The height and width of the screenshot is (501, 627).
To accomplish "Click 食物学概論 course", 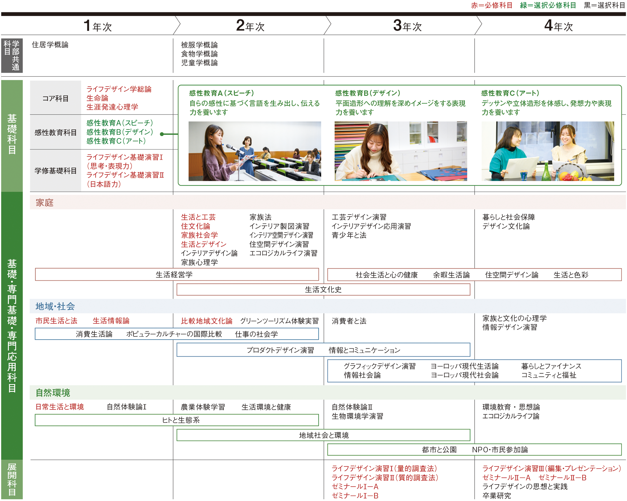I will coord(199,54).
